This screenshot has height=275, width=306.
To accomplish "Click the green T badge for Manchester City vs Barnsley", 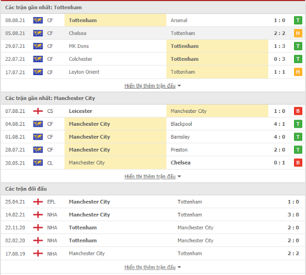I will point(298,137).
